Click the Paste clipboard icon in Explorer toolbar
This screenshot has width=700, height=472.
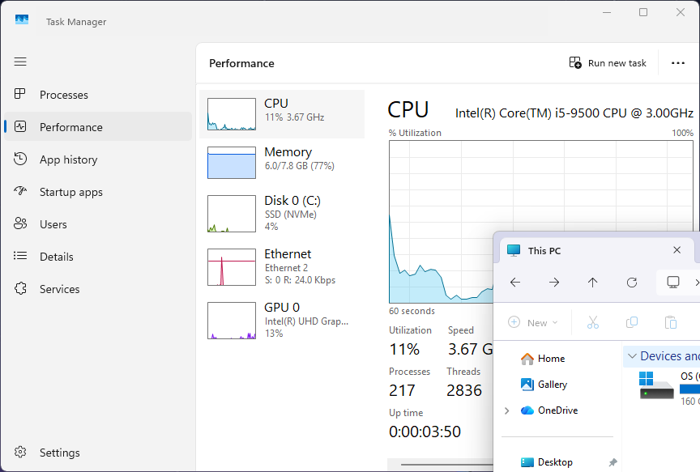(x=671, y=322)
